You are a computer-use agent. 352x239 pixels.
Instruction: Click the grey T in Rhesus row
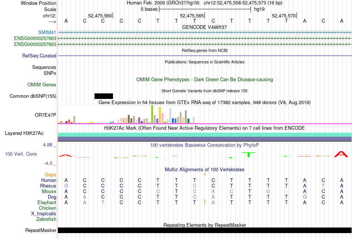pos(323,186)
